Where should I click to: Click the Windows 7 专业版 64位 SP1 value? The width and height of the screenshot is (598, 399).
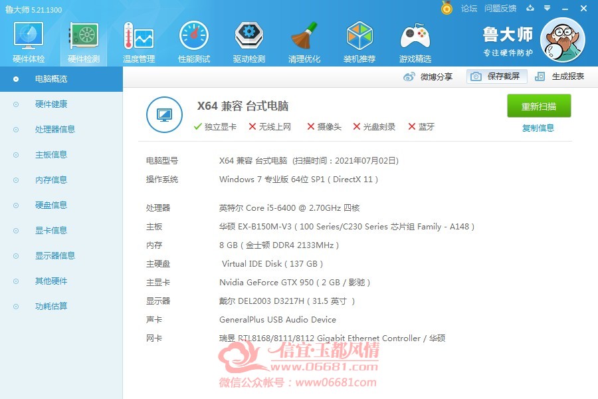click(x=298, y=180)
